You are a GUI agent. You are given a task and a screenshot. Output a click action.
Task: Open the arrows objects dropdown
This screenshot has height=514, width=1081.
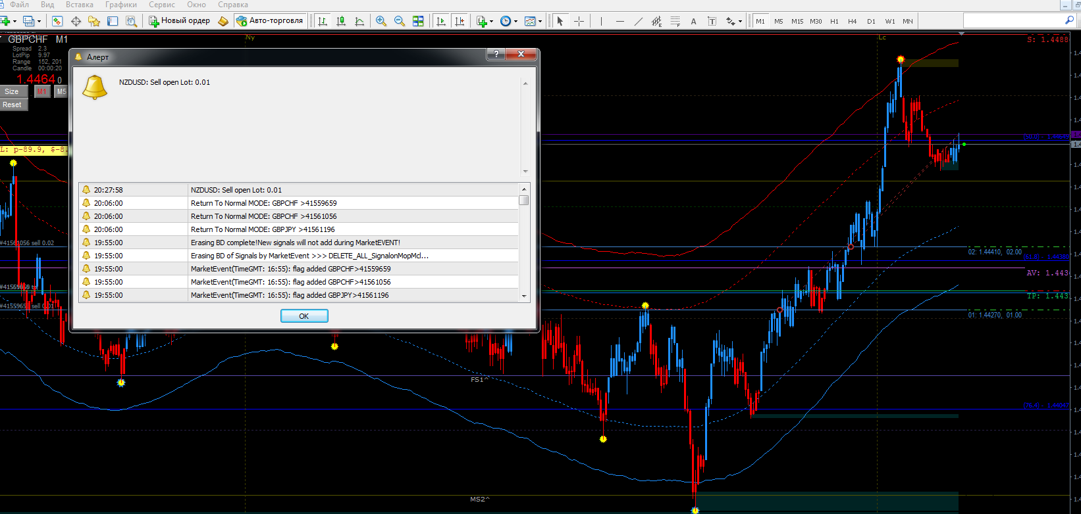[x=740, y=21]
